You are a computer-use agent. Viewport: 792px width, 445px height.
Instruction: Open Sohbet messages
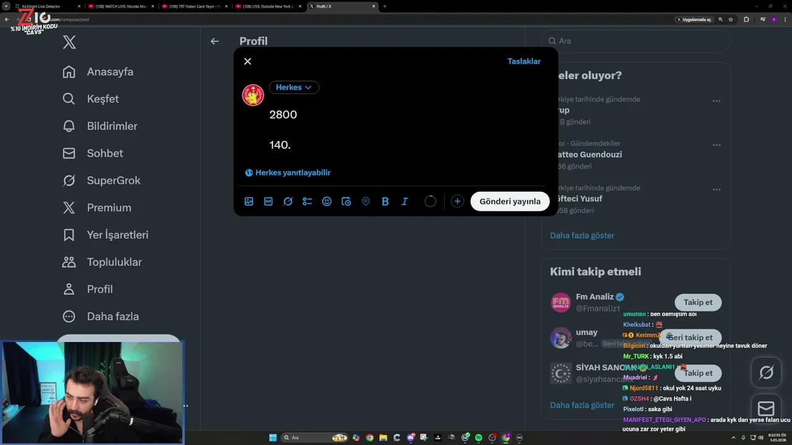[93, 153]
